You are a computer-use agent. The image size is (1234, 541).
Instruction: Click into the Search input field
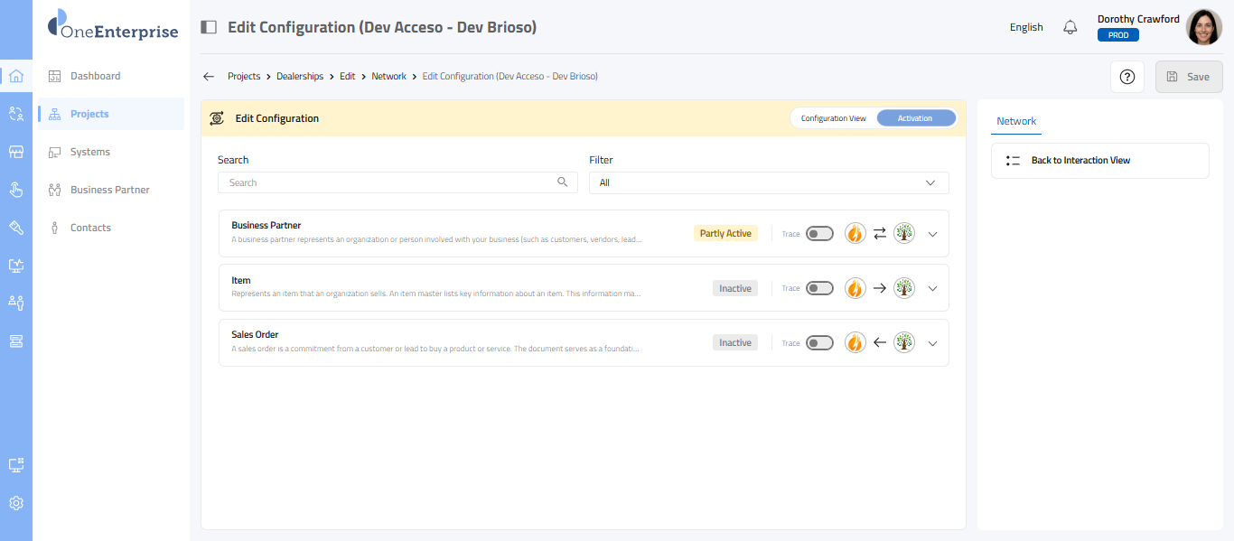(388, 182)
